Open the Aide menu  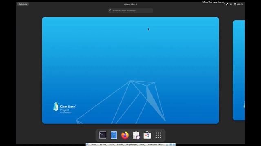tap(142, 144)
